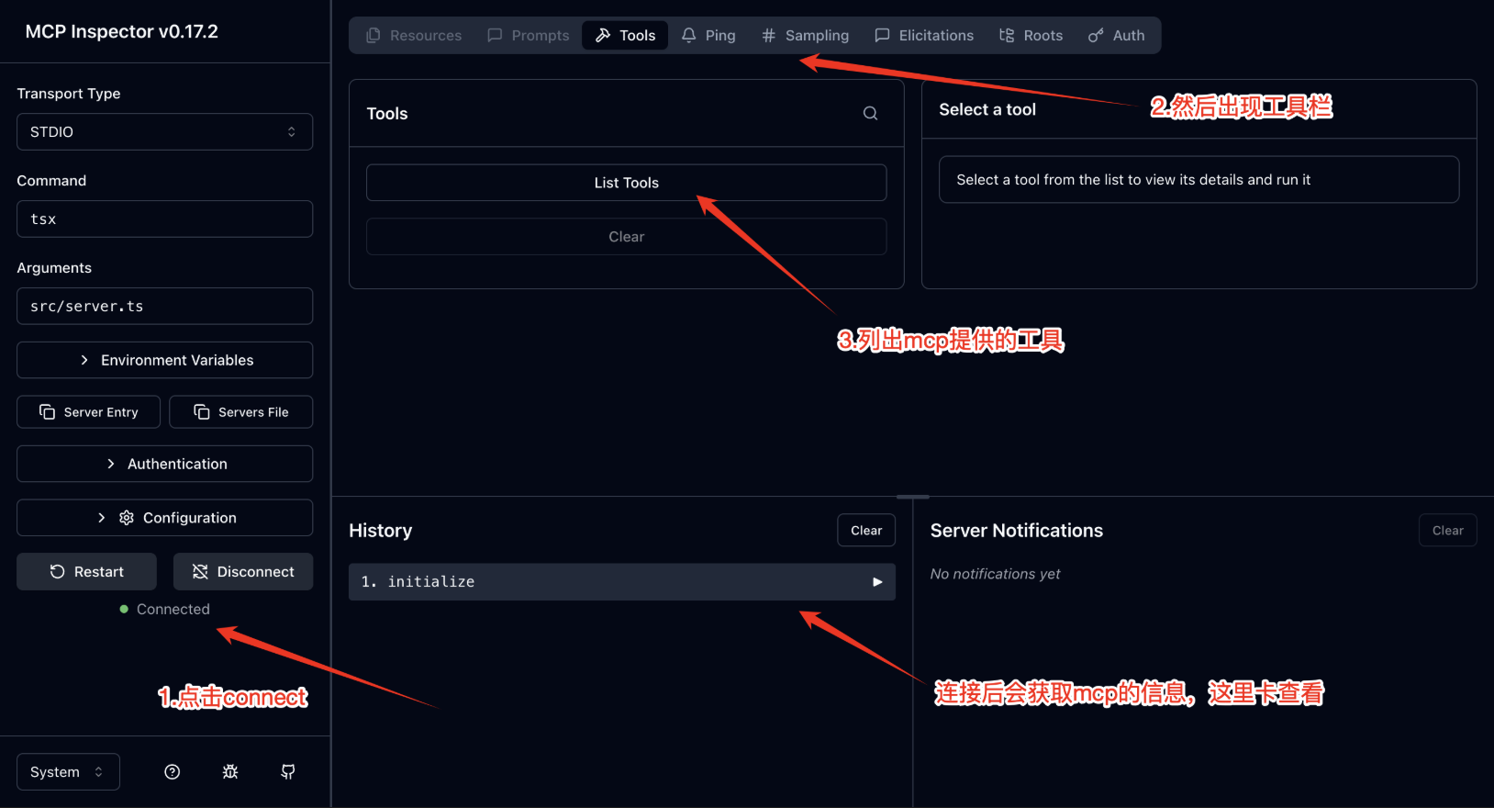Click the Disconnect button
This screenshot has height=808, width=1494.
243,572
